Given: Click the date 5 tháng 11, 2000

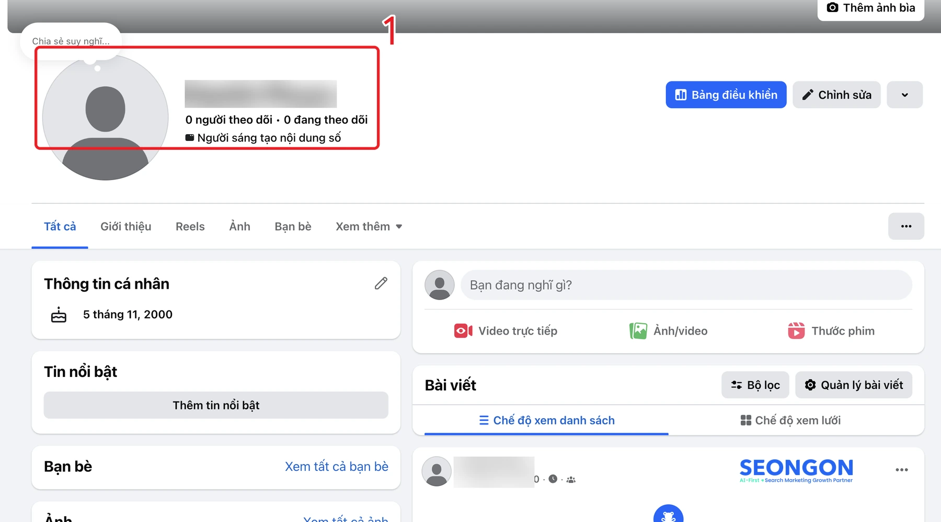Looking at the screenshot, I should pyautogui.click(x=128, y=314).
